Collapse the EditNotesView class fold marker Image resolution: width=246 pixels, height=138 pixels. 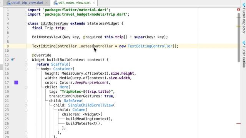(26, 24)
